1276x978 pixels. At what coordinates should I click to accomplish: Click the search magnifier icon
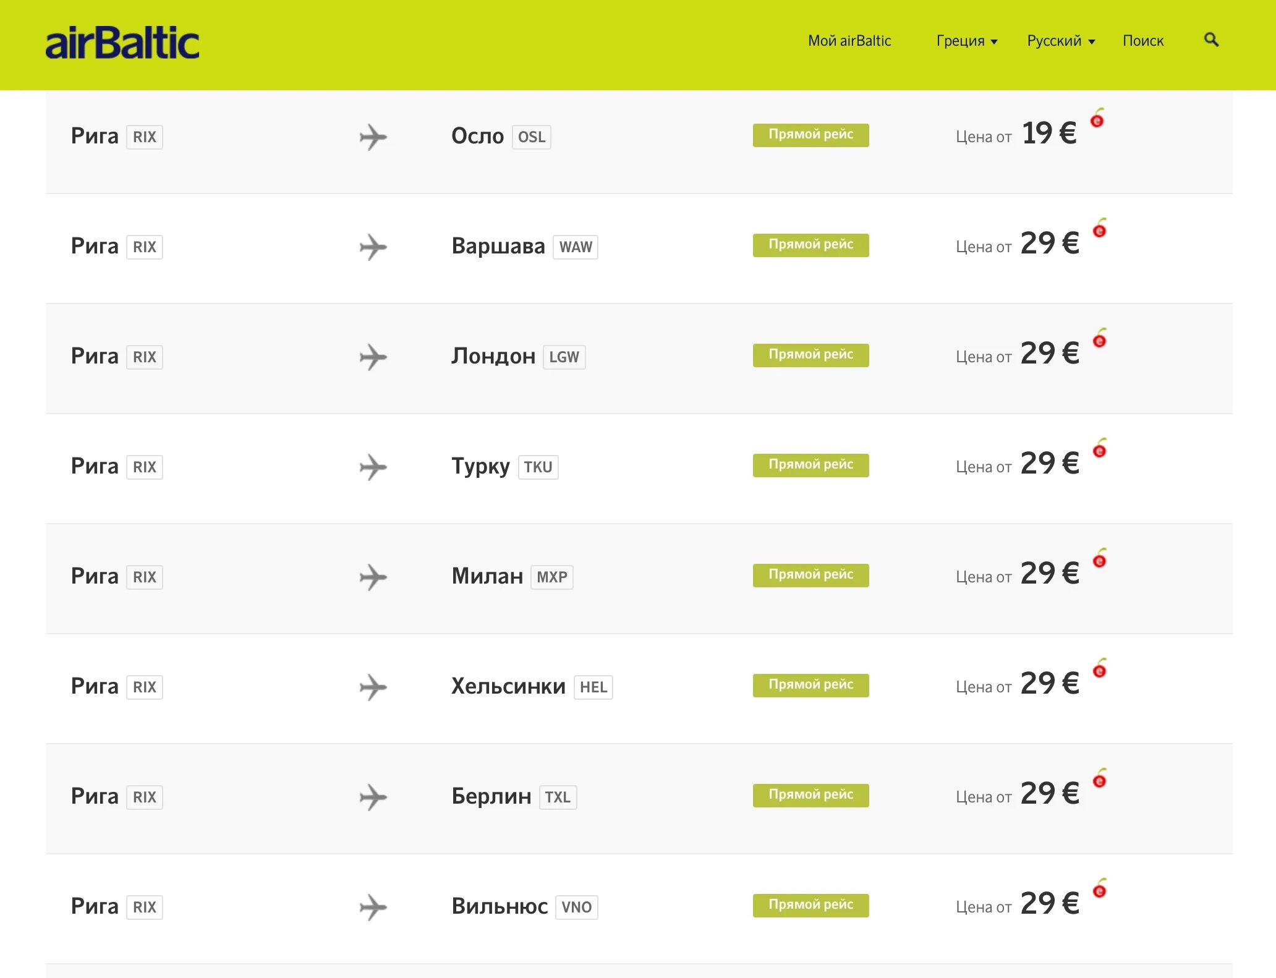1211,40
